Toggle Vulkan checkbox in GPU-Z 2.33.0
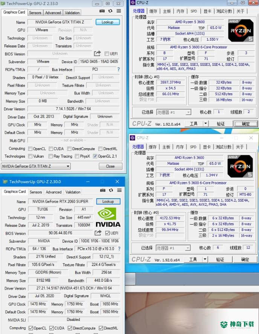This screenshot has height=334, width=259. (30, 156)
